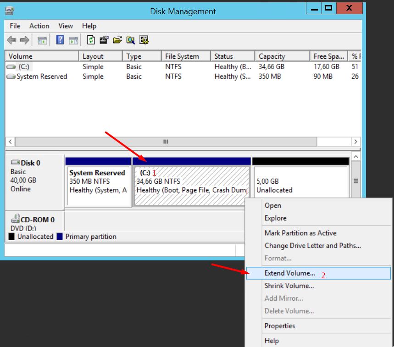394x347 pixels.
Task: Toggle the console tree pane icon
Action: click(x=42, y=40)
